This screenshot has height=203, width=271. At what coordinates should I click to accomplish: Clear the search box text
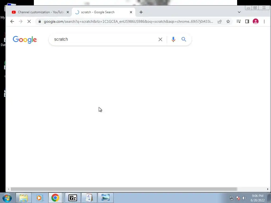point(160,39)
